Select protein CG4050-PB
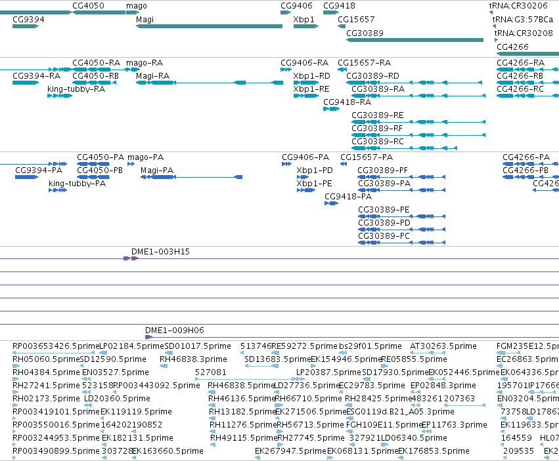The width and height of the screenshot is (559, 461). coord(93,177)
